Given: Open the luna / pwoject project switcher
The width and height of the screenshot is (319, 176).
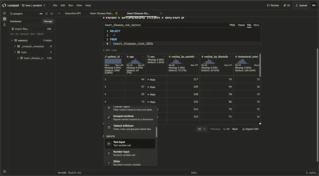Looking at the screenshot, I should tap(33, 6).
